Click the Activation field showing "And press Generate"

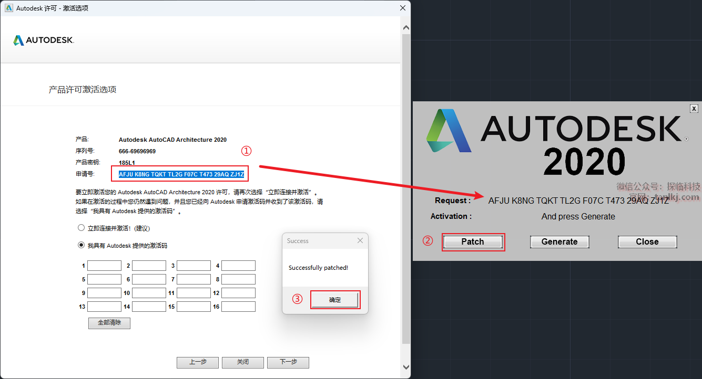point(578,216)
